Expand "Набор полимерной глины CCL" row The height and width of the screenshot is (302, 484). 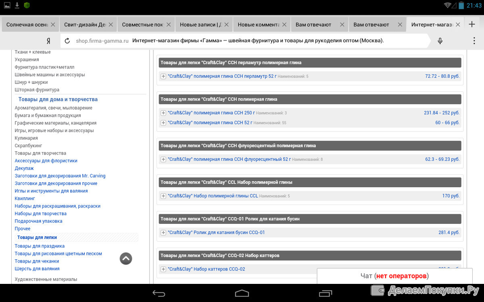coord(163,196)
